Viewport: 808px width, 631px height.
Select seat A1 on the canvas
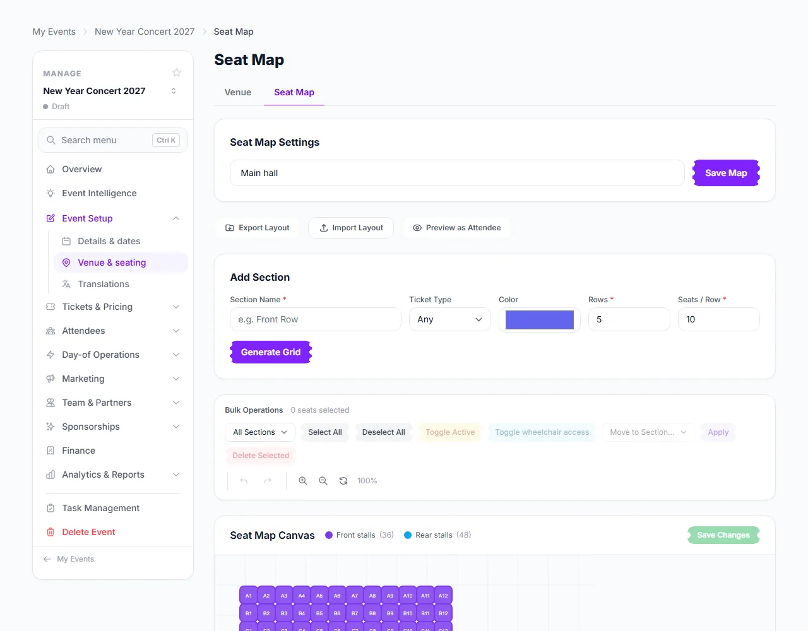tap(249, 596)
